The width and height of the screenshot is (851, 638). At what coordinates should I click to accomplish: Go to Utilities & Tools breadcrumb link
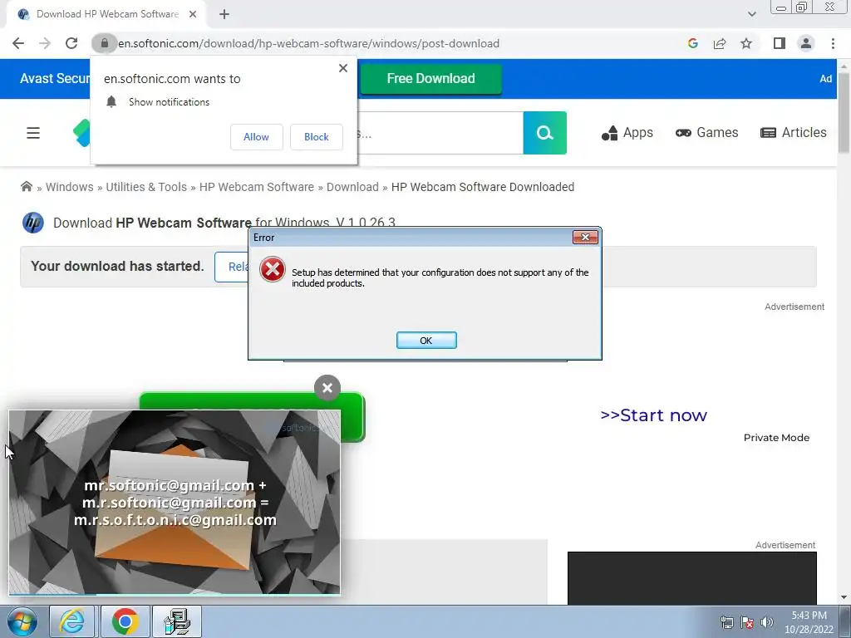pos(146,187)
